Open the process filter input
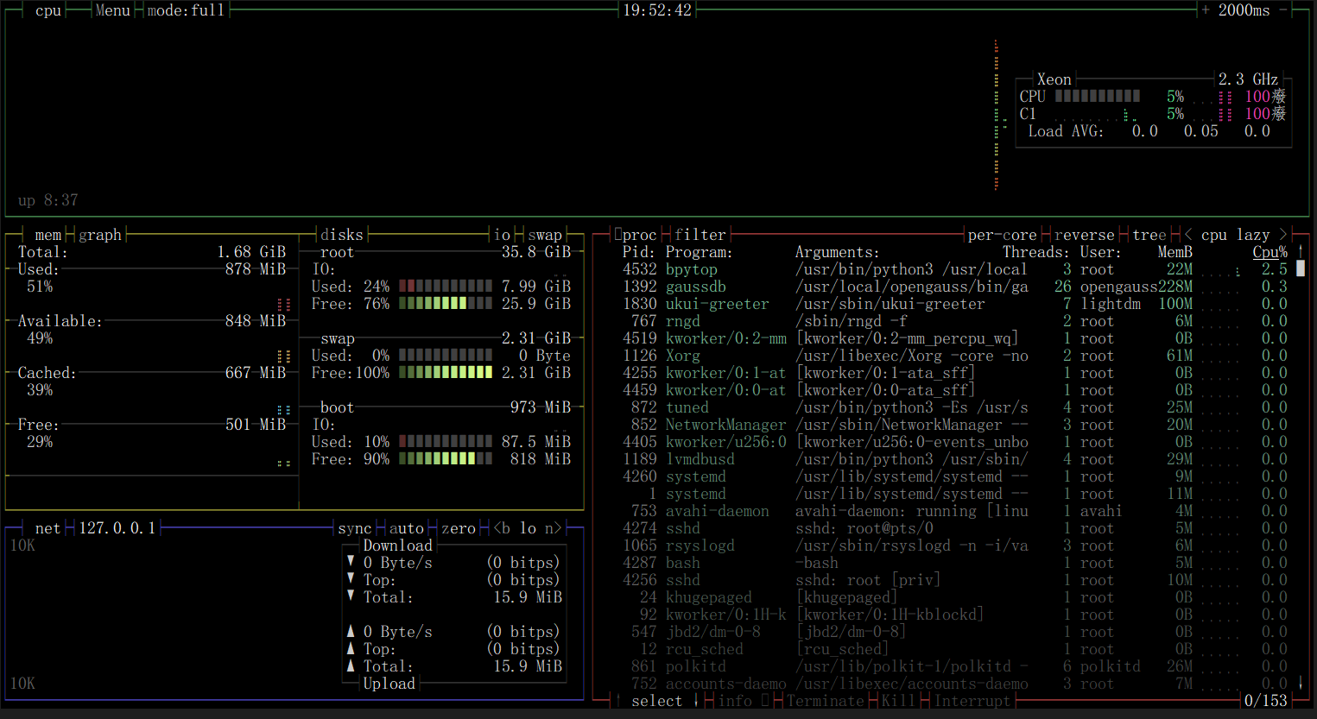The image size is (1317, 719). (700, 235)
